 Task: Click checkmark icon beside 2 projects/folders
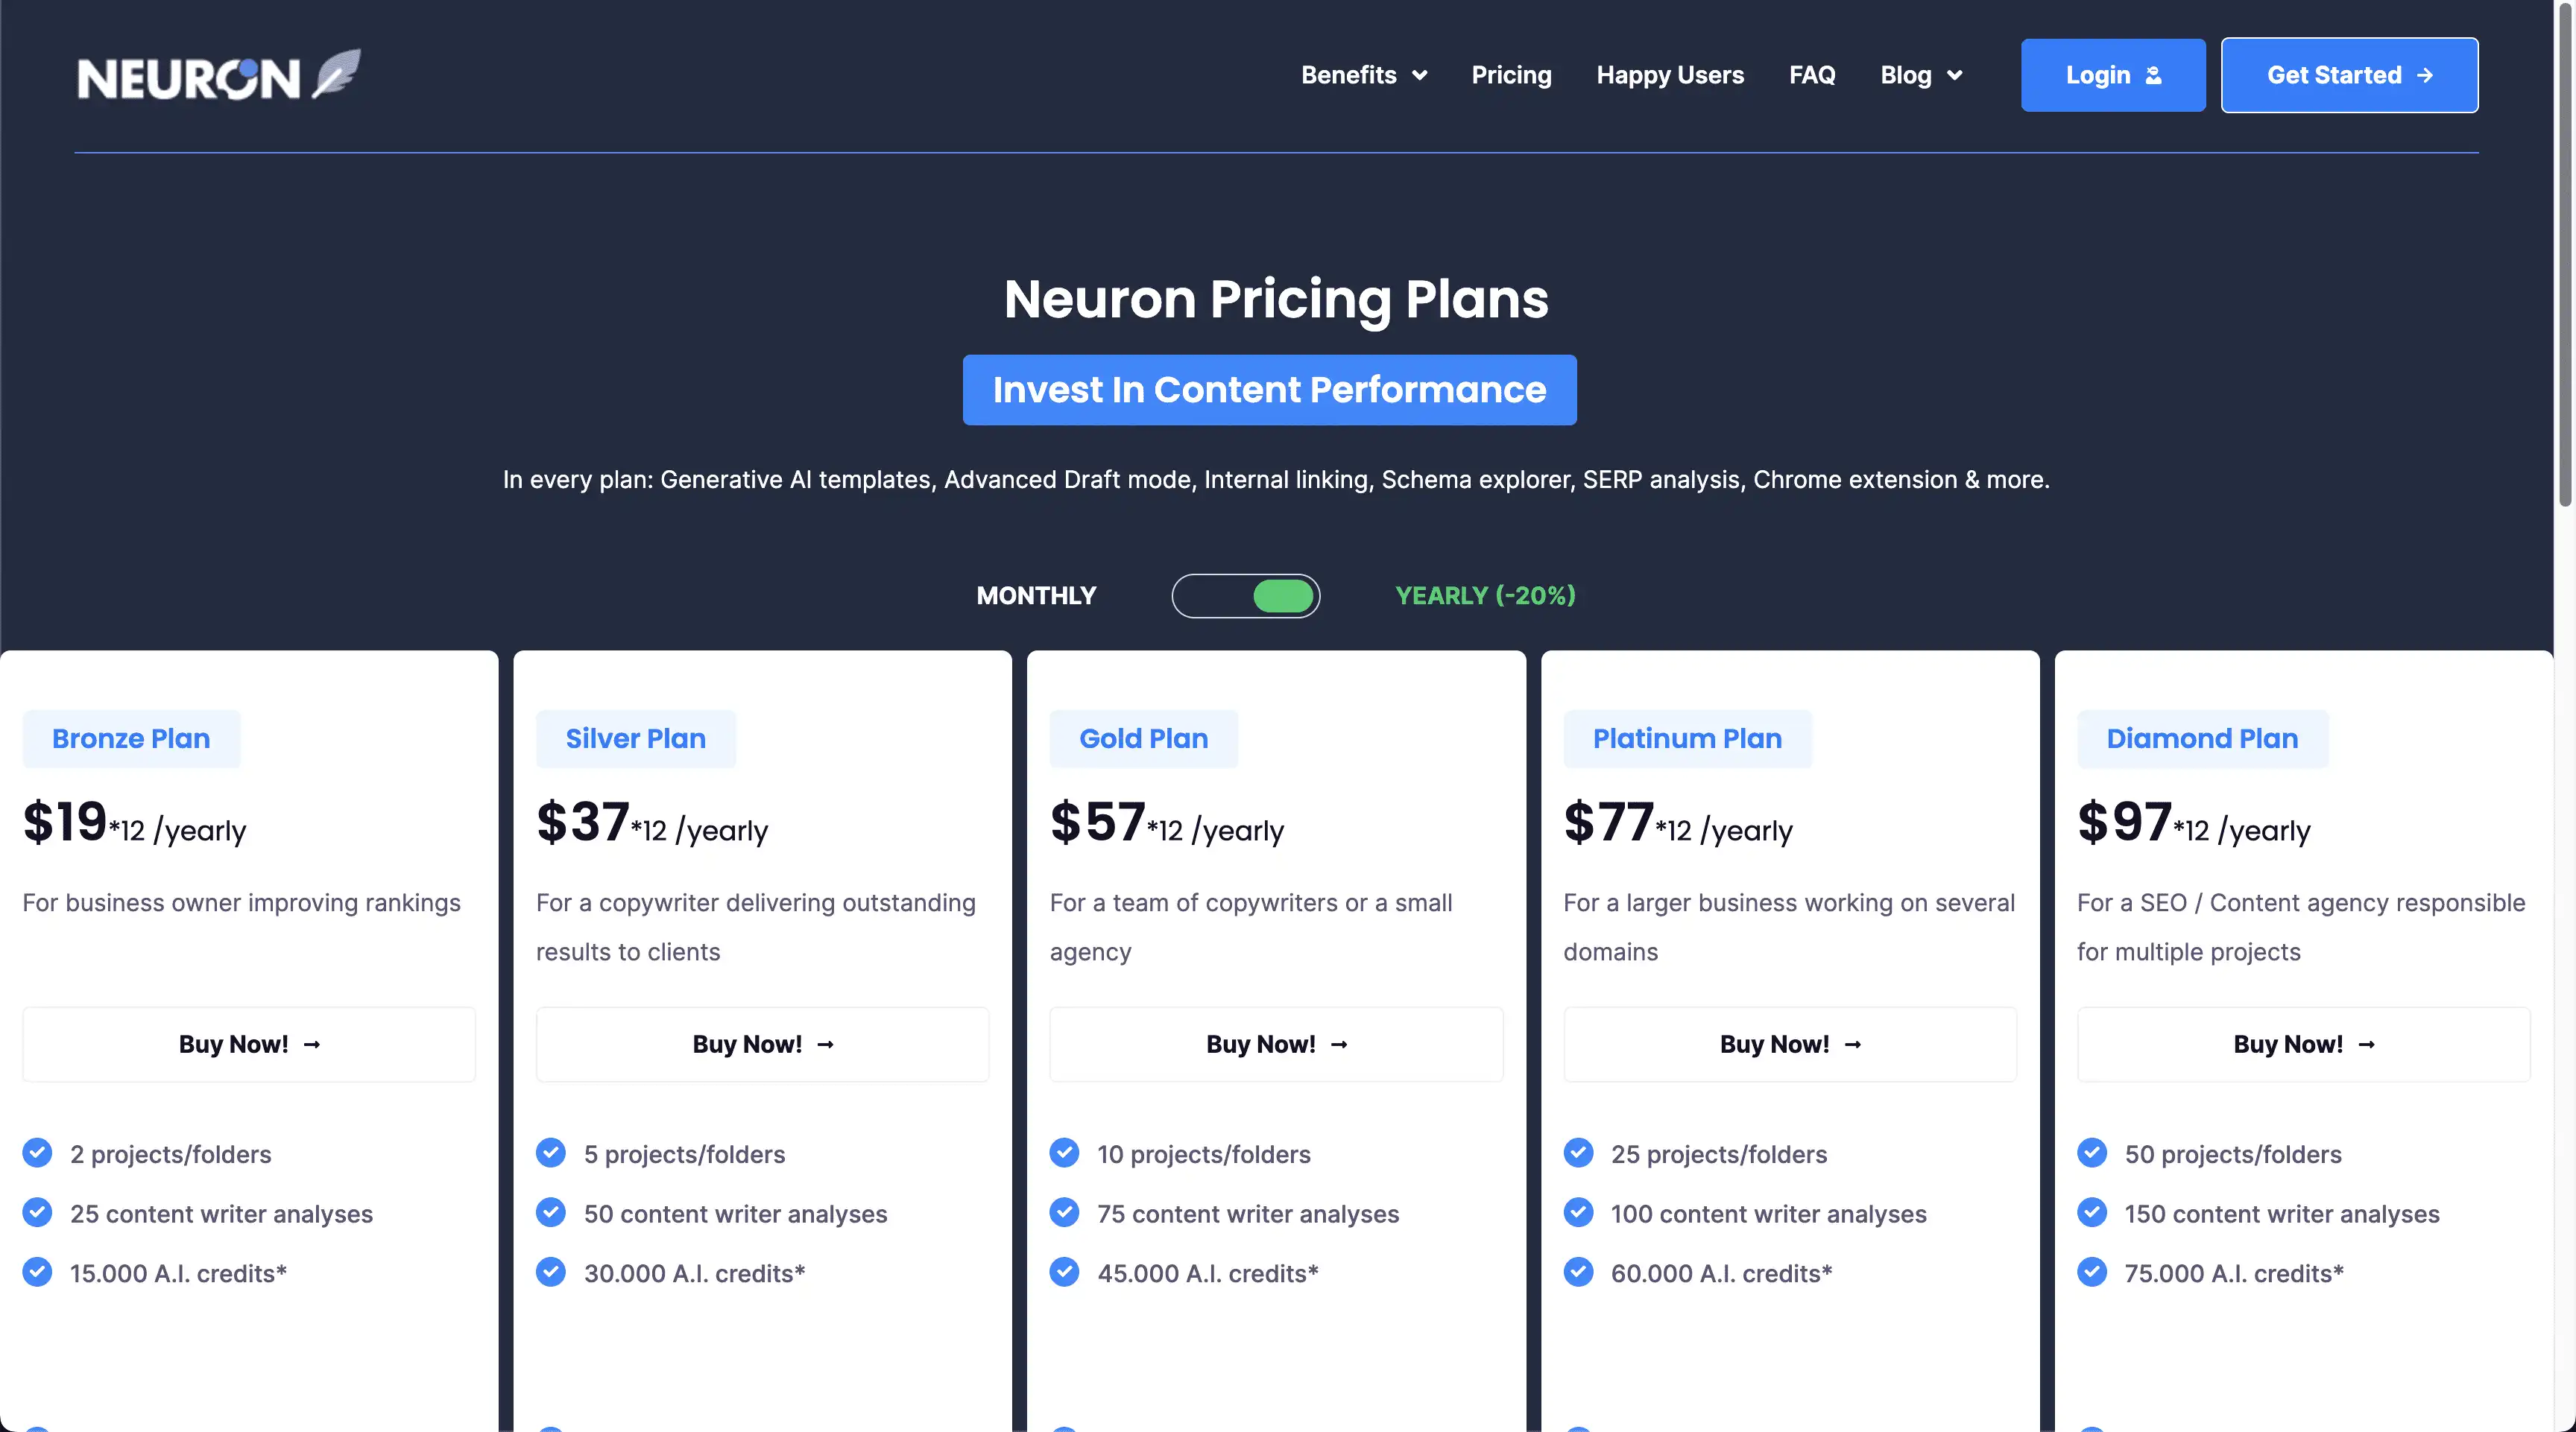pos(37,1153)
